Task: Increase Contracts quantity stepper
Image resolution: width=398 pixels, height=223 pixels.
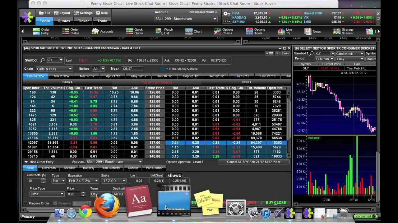Action: 44,180
